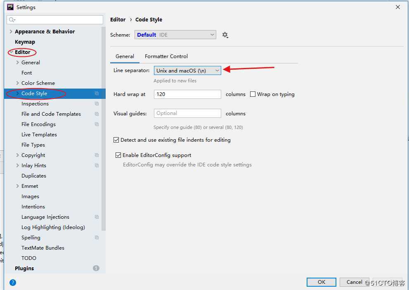409x290 pixels.
Task: Expand the Code Style node arrow
Action: [x=17, y=94]
